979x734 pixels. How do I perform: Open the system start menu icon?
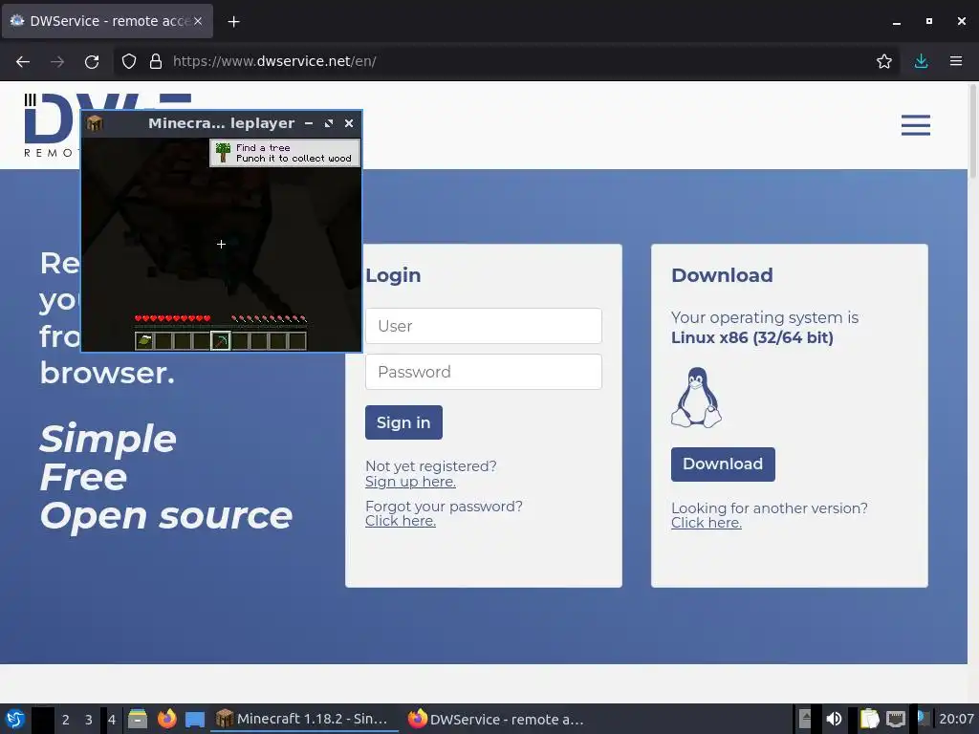pyautogui.click(x=15, y=719)
